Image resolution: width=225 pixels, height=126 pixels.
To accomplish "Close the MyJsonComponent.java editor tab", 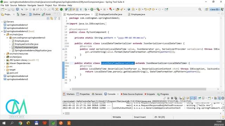I will point(92,14).
